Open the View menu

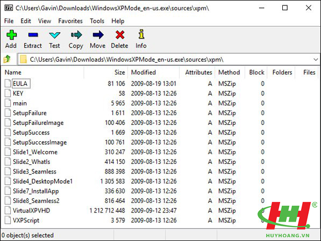[45, 21]
